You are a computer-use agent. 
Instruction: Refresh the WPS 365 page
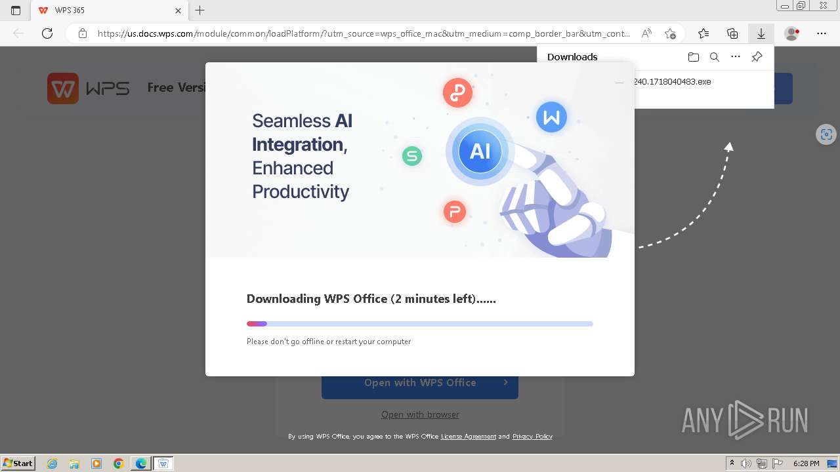pos(47,33)
